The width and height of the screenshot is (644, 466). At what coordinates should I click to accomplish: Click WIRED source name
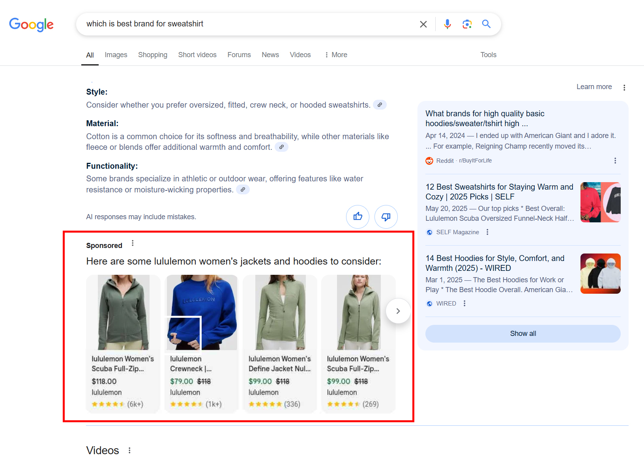click(446, 304)
